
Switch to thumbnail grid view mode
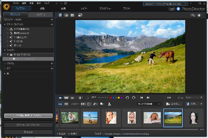pos(72,15)
